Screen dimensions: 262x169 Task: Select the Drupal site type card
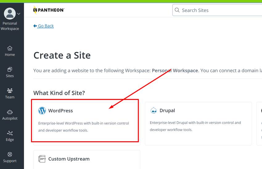(x=198, y=123)
